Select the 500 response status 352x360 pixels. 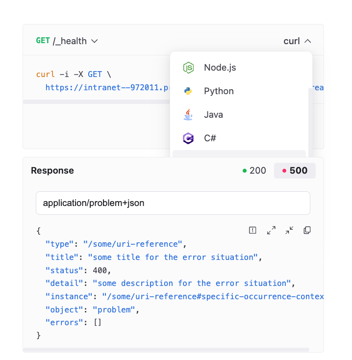click(295, 171)
